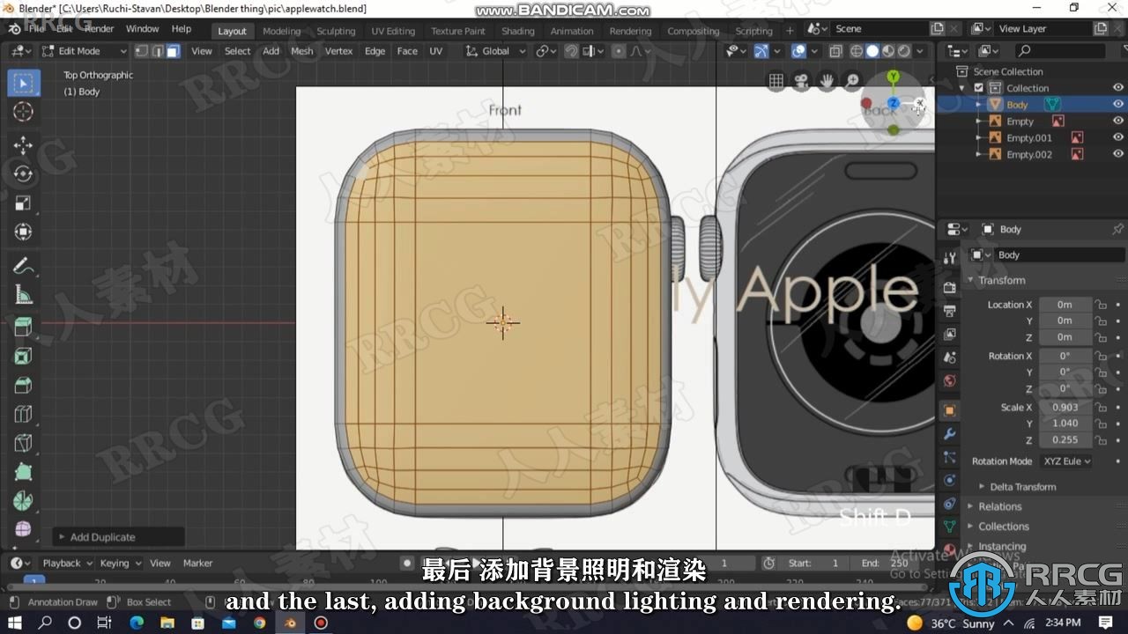
Task: Open the Playback dropdown in timeline
Action: [x=67, y=564]
